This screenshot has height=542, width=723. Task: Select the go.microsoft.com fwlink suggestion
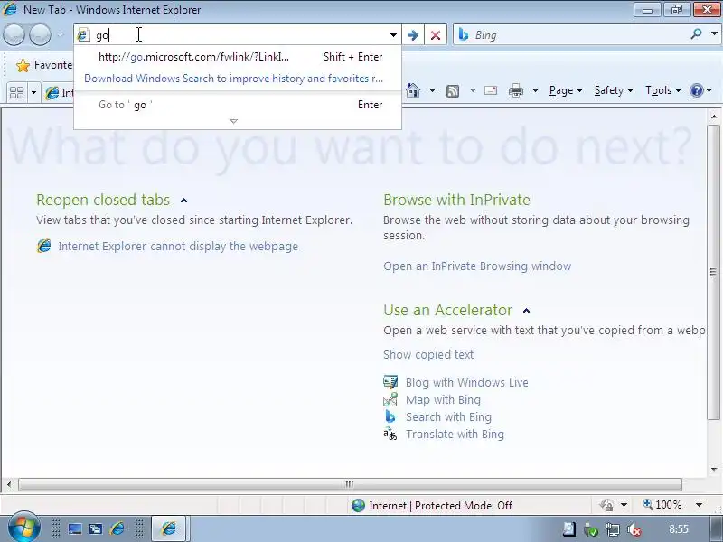tap(238, 57)
